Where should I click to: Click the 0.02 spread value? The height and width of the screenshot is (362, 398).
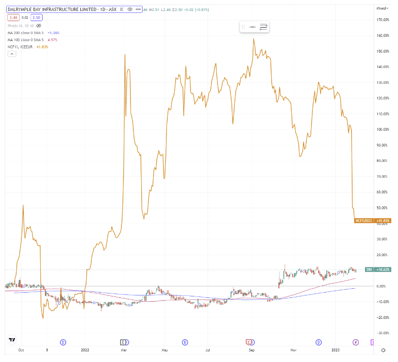(25, 18)
